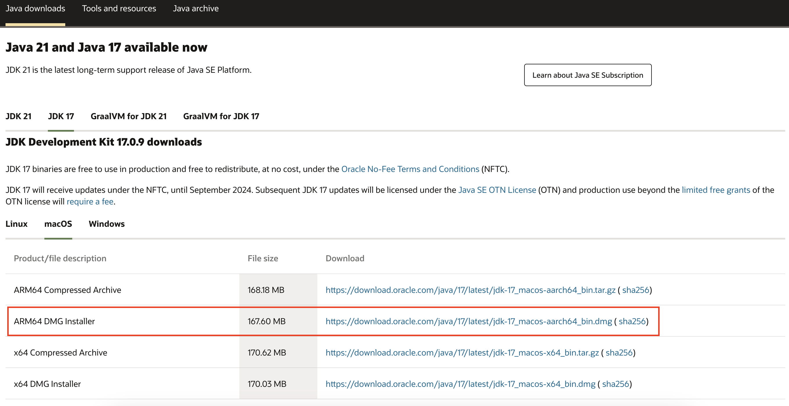
Task: Download the ARM64 tar.gz compressed archive
Action: 470,290
